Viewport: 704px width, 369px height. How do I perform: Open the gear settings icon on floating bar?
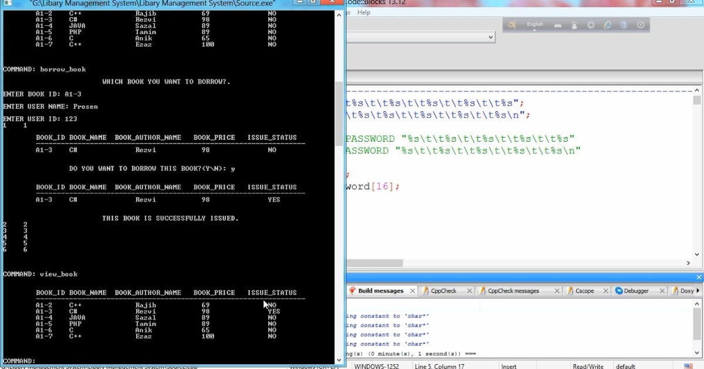pyautogui.click(x=591, y=25)
